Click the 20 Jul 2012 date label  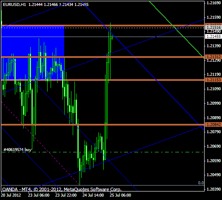click(11, 195)
